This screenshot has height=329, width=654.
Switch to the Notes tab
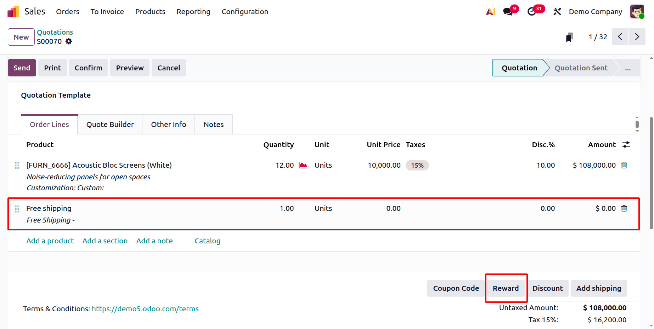point(214,124)
